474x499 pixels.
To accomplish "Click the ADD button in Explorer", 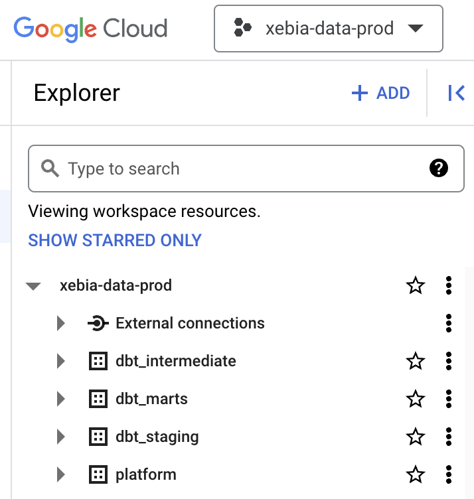I will [x=381, y=93].
